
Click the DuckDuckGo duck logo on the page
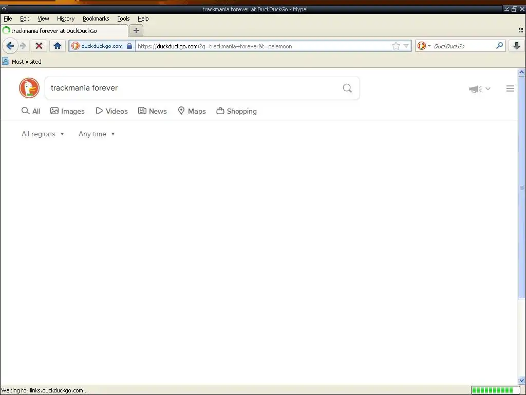pos(29,88)
